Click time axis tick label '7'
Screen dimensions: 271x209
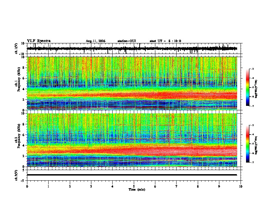tap(177, 186)
